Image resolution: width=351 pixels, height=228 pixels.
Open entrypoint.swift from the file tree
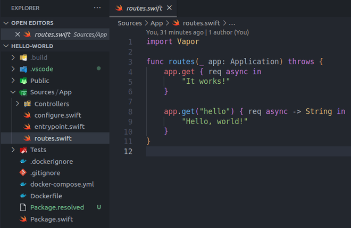[60, 127]
